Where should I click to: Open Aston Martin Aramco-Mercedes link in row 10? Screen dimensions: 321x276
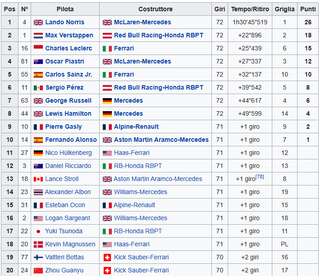(161, 140)
